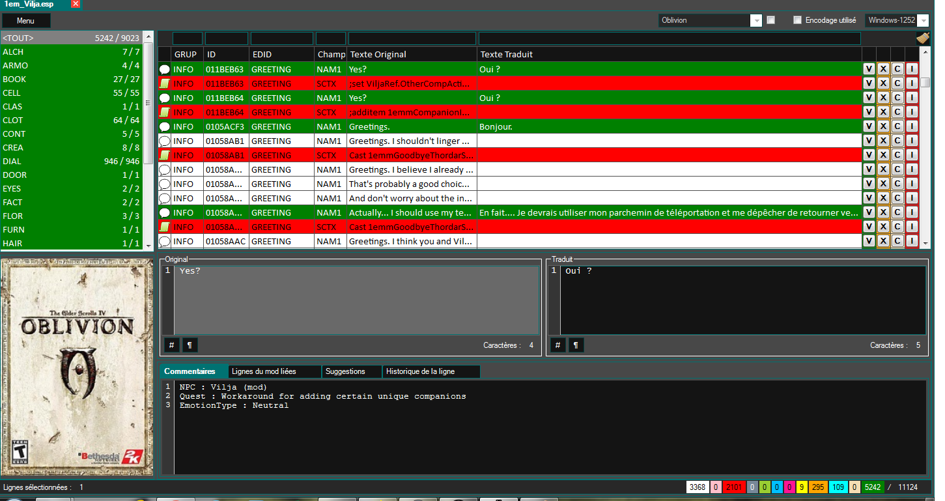The width and height of the screenshot is (945, 501).
Task: Click the yellow 9 status counter
Action: click(802, 487)
